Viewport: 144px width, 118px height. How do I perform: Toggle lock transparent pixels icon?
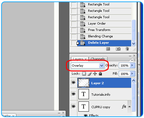(x=84, y=74)
